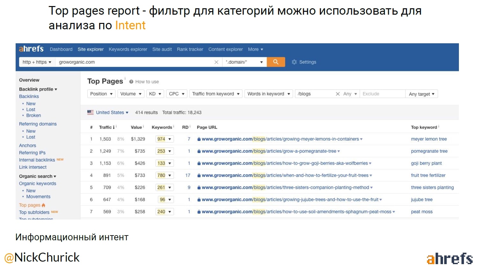
Task: Click the Ahrefs logo in header
Action: pyautogui.click(x=31, y=49)
